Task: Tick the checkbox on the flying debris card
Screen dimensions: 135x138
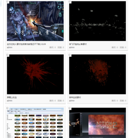Action: (x=70, y=2)
